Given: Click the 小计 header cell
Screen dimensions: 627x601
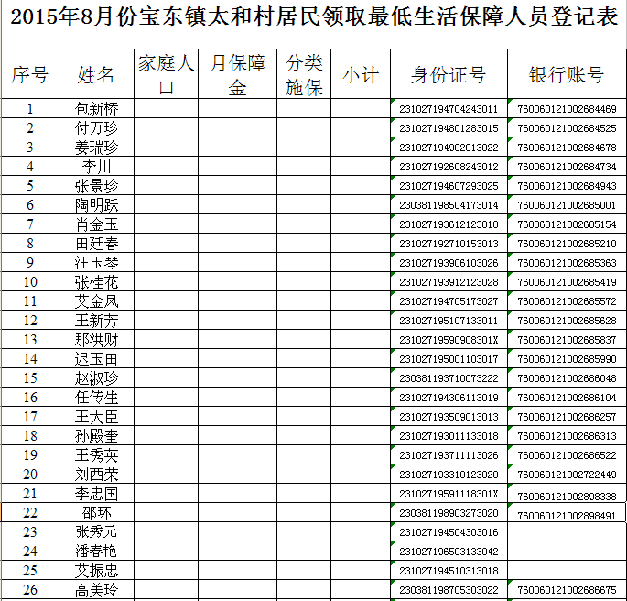Looking at the screenshot, I should 361,74.
